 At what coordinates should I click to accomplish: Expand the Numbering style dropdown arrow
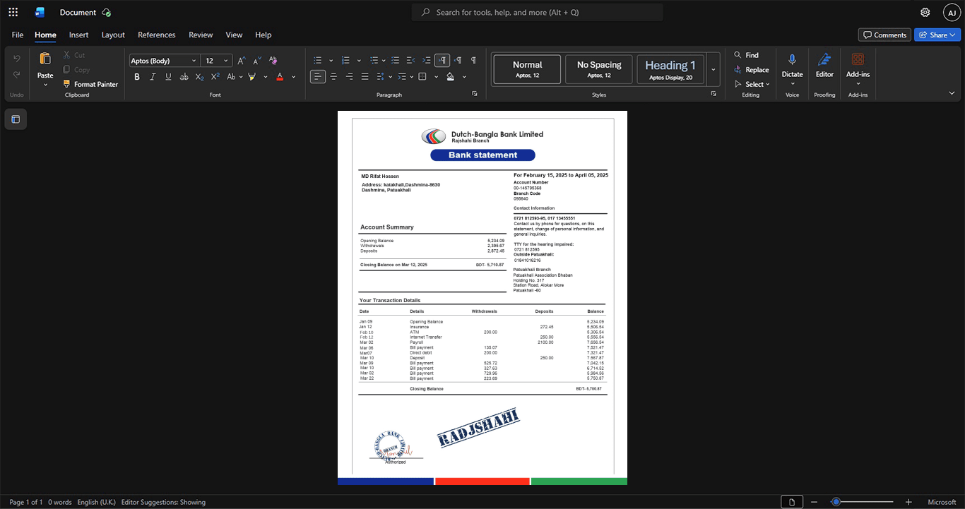pyautogui.click(x=359, y=61)
